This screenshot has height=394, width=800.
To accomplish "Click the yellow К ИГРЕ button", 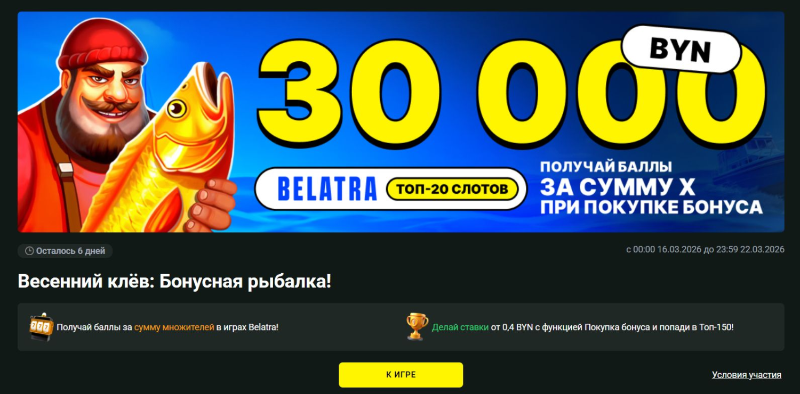I will coord(401,375).
